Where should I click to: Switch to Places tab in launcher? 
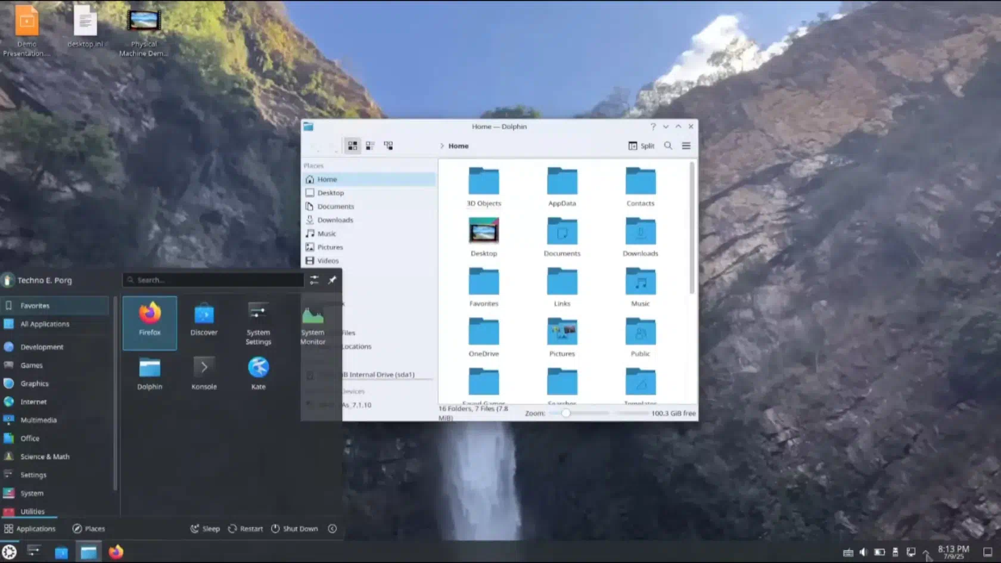coord(89,528)
